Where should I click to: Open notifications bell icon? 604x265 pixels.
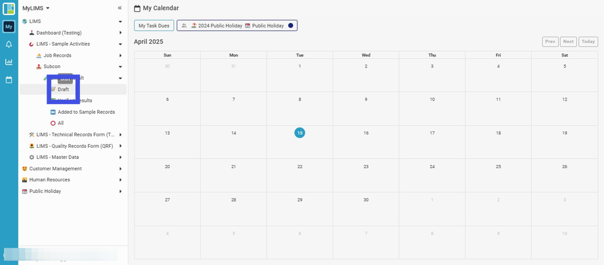(9, 44)
